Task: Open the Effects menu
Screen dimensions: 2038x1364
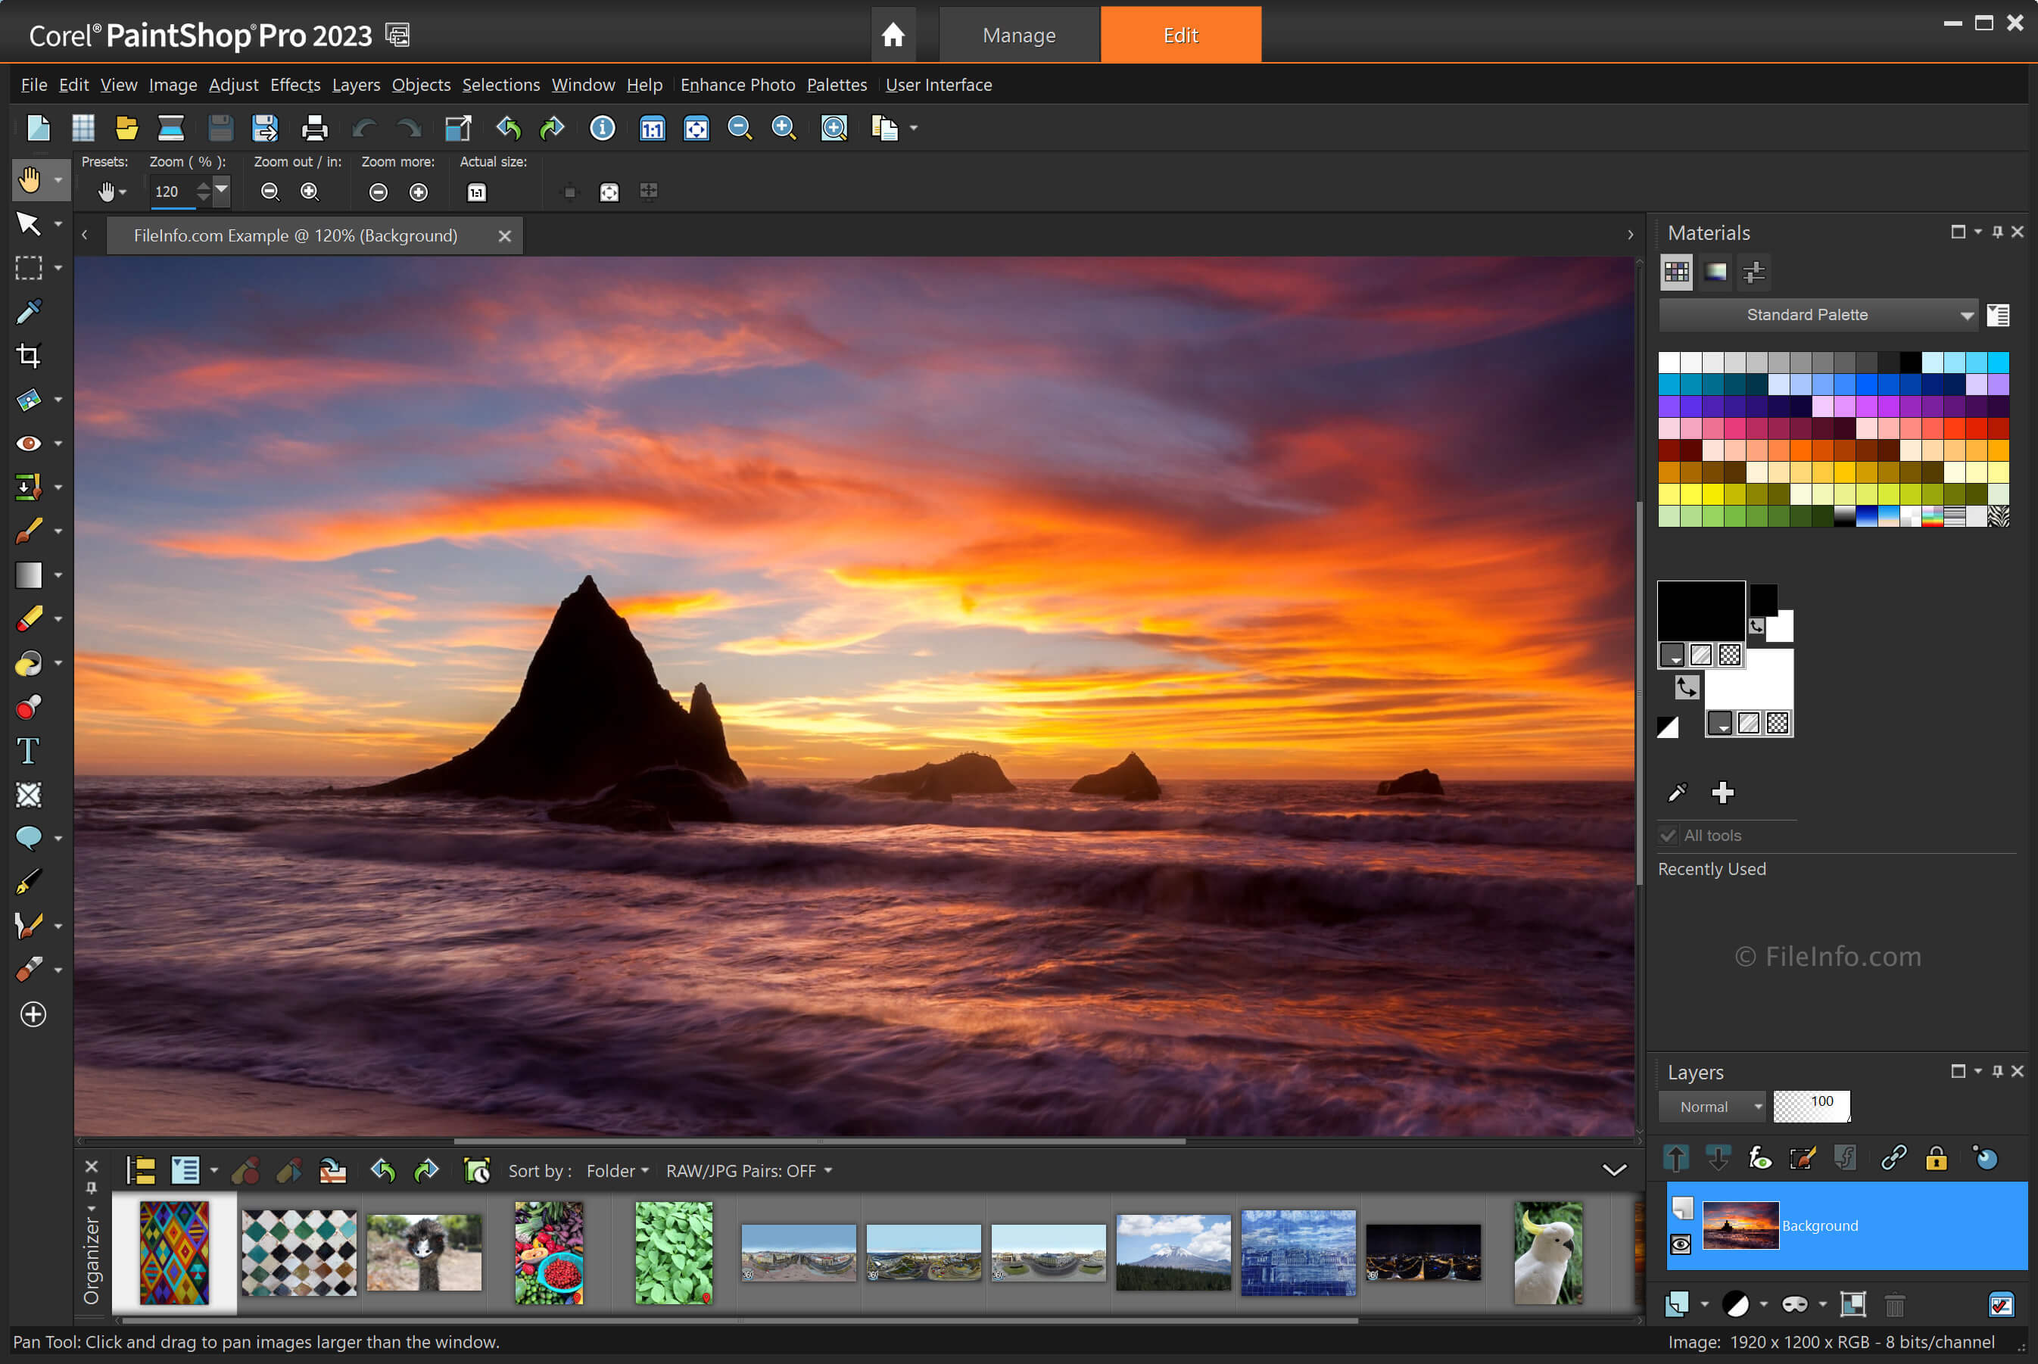Action: pos(292,86)
